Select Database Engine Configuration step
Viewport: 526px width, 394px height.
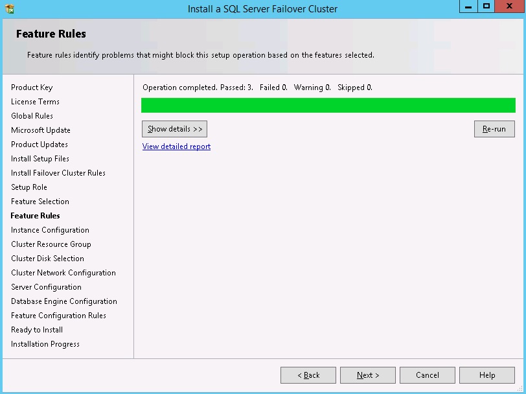pos(63,301)
